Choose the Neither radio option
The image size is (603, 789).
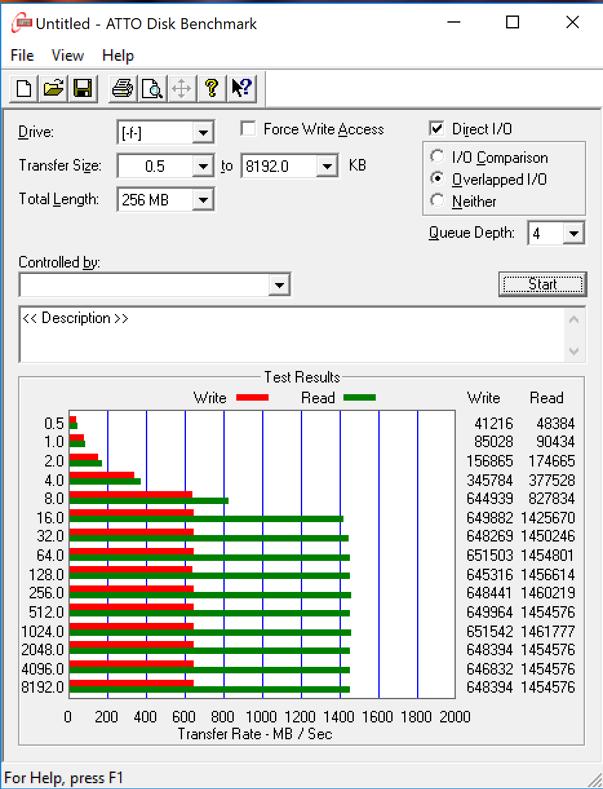click(438, 201)
